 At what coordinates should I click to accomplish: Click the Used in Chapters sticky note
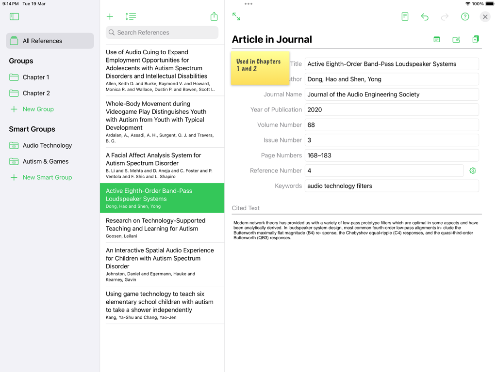(x=260, y=68)
